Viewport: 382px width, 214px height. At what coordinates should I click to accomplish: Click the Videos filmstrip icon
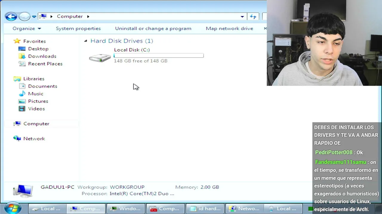coord(22,109)
